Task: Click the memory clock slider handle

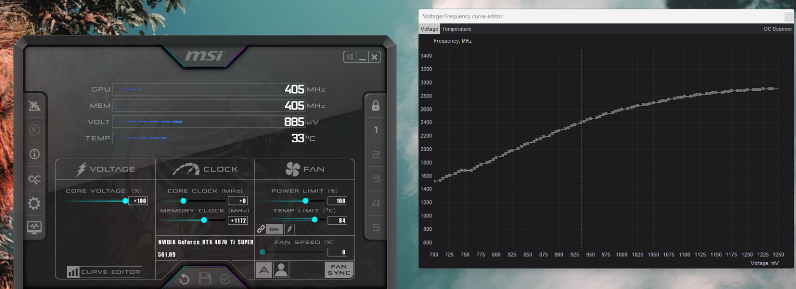Action: pyautogui.click(x=204, y=220)
